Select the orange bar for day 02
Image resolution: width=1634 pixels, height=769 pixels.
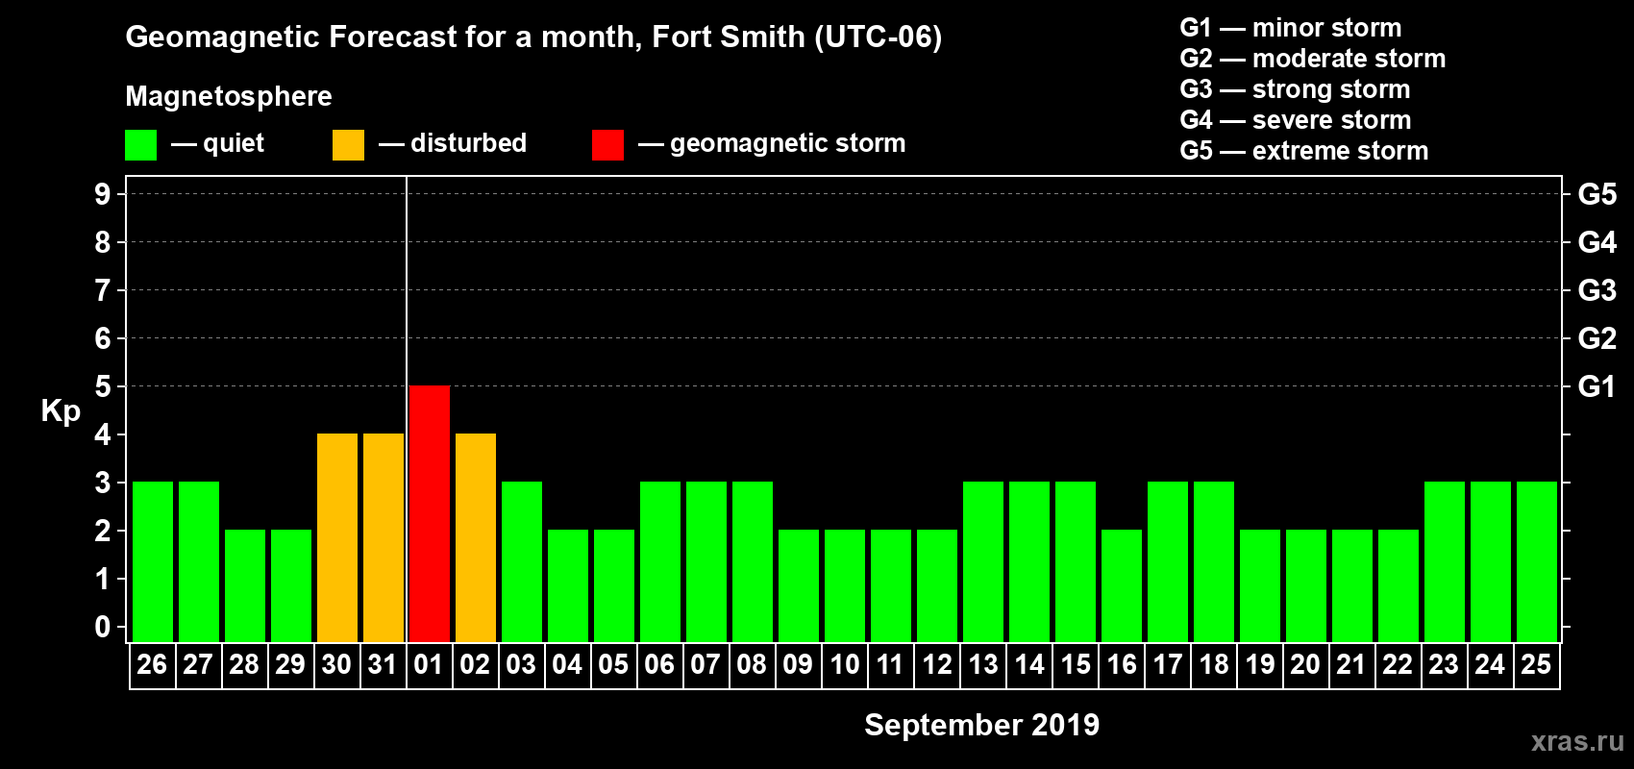pos(476,537)
